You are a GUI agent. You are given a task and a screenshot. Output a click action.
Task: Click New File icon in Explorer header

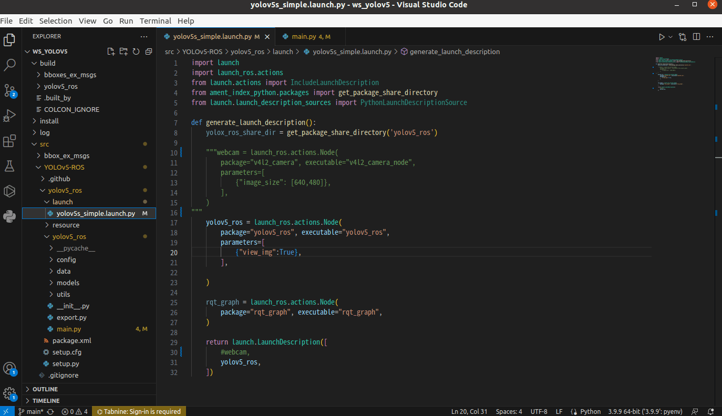(111, 51)
